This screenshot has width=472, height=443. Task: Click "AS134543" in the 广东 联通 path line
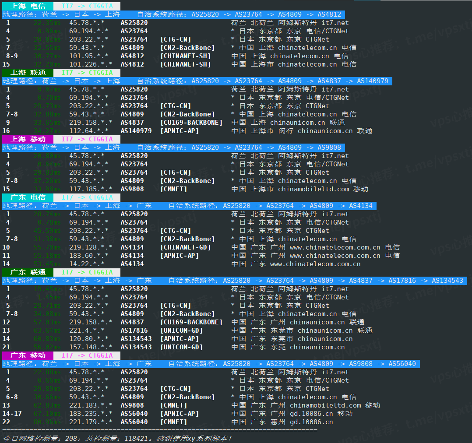(x=447, y=281)
